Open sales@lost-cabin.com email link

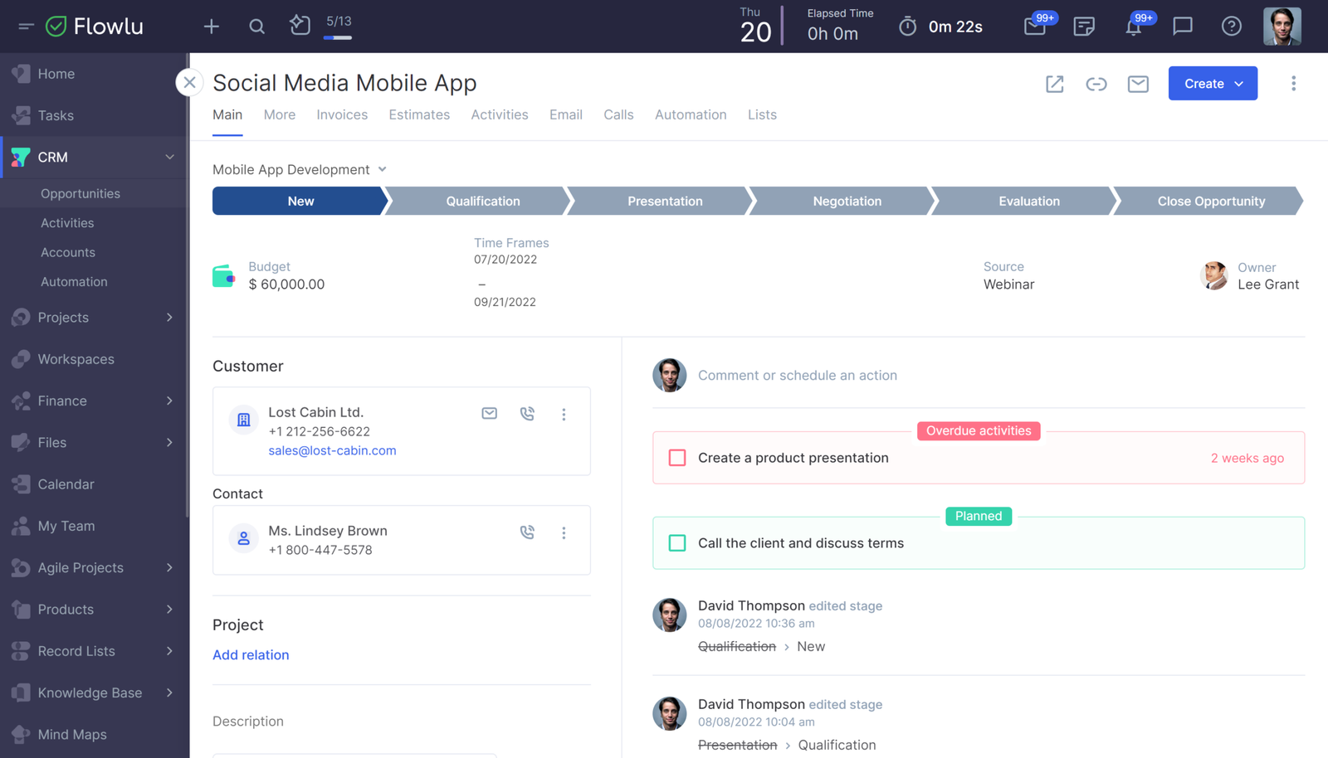pos(332,450)
